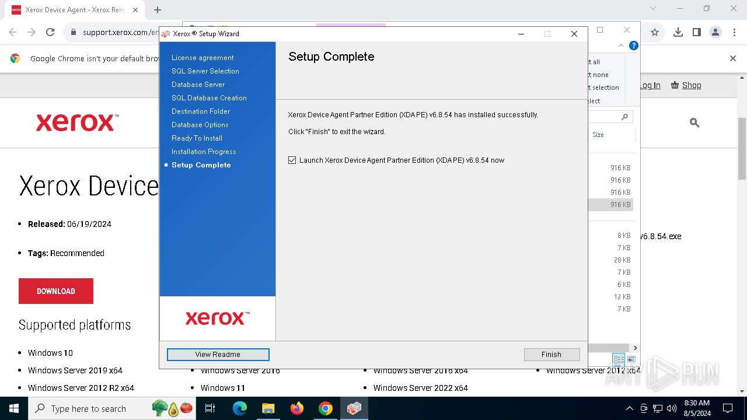Reload the Chrome page
This screenshot has width=747, height=420.
50,32
